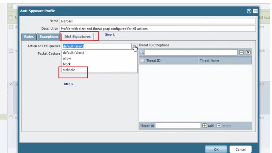Image resolution: width=272 pixels, height=153 pixels.
Task: Click the threat exception search box
Action: (191, 52)
